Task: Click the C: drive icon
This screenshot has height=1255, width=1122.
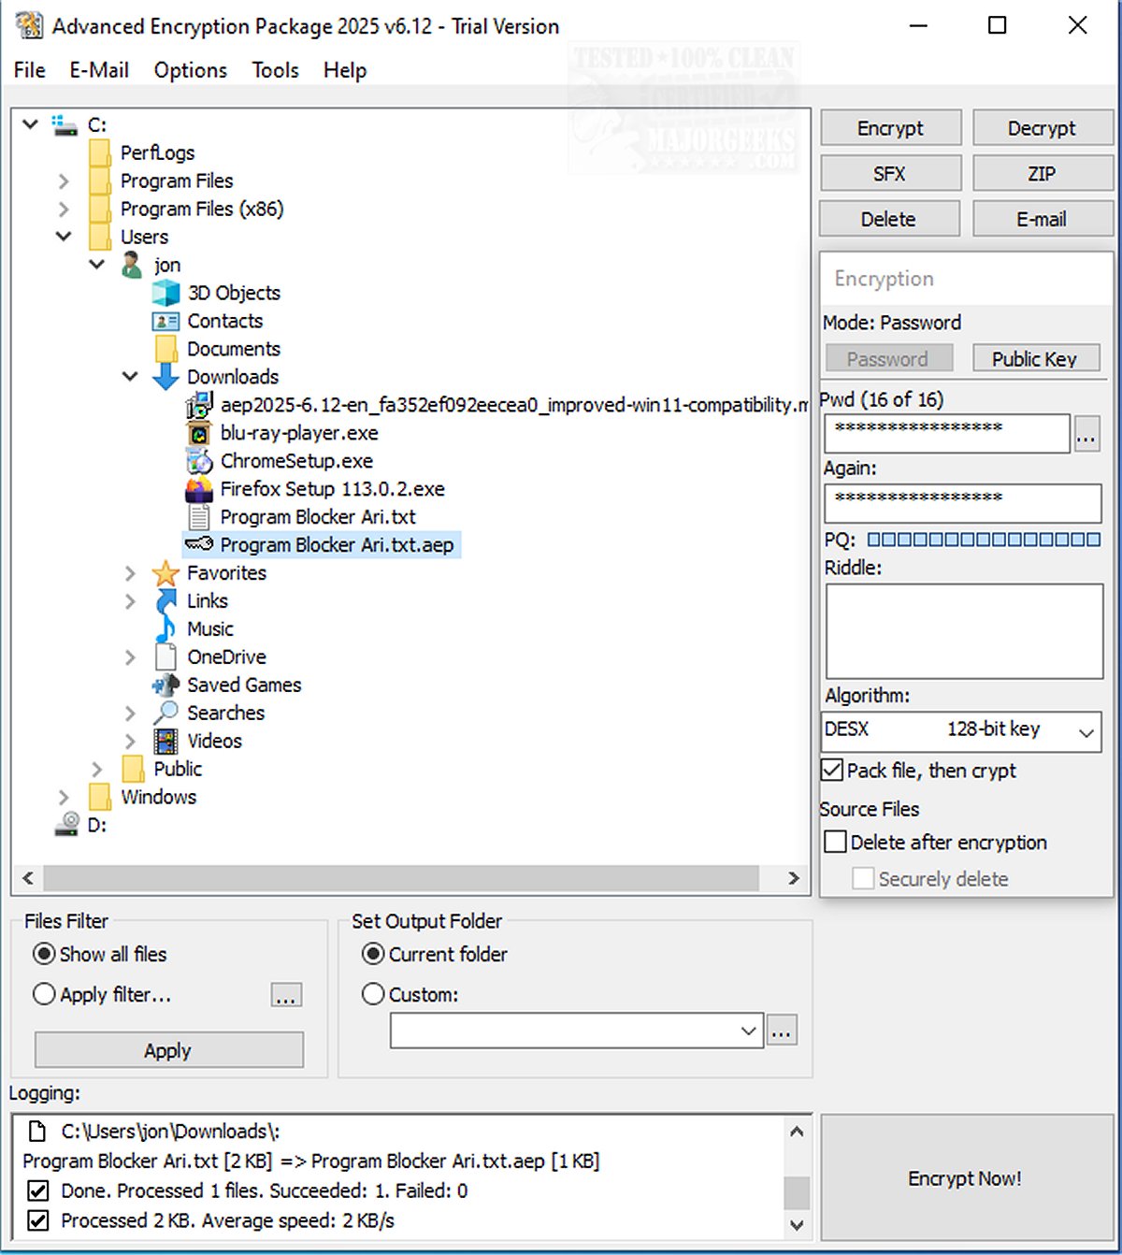Action: click(x=65, y=124)
